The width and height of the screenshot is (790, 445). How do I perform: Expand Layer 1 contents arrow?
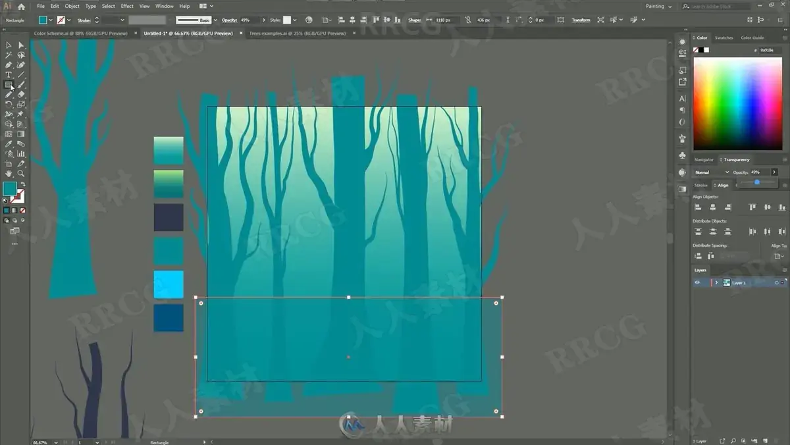pos(716,282)
